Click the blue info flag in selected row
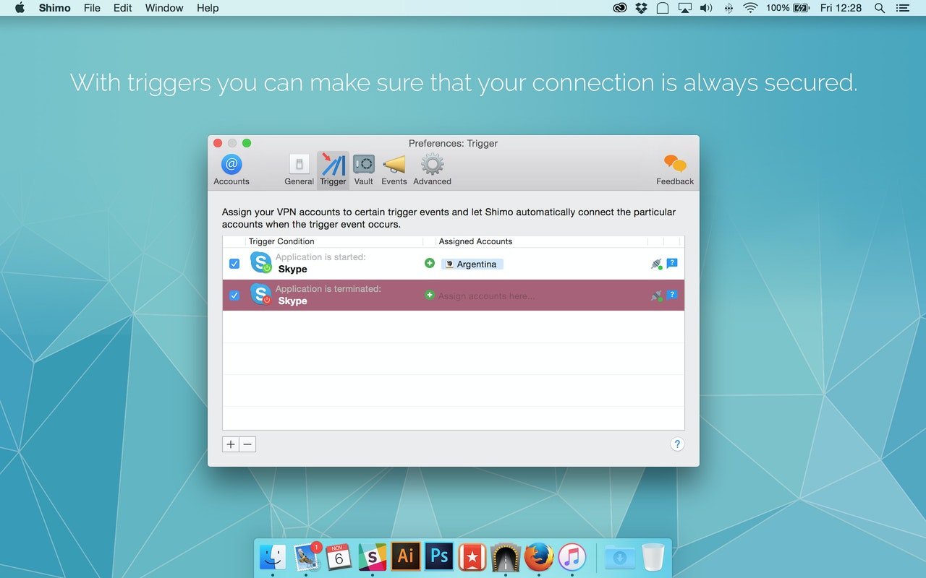 [672, 295]
